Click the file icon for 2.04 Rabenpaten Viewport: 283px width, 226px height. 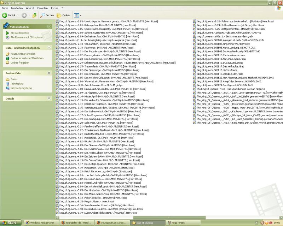[x=57, y=25]
